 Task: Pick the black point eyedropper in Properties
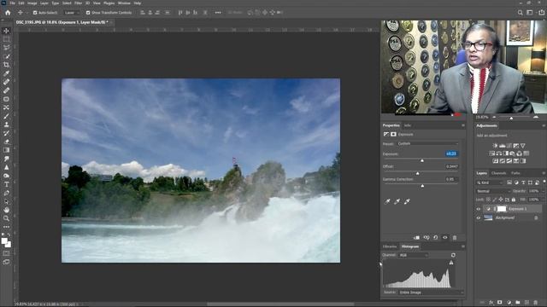387,201
